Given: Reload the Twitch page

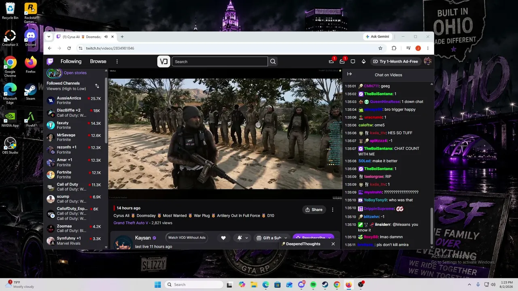Looking at the screenshot, I should (x=69, y=48).
